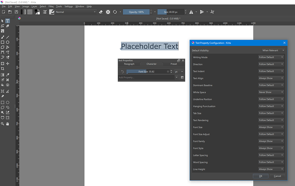This screenshot has height=186, width=295.
Task: Switch to the Paragraph tab
Action: point(129,64)
